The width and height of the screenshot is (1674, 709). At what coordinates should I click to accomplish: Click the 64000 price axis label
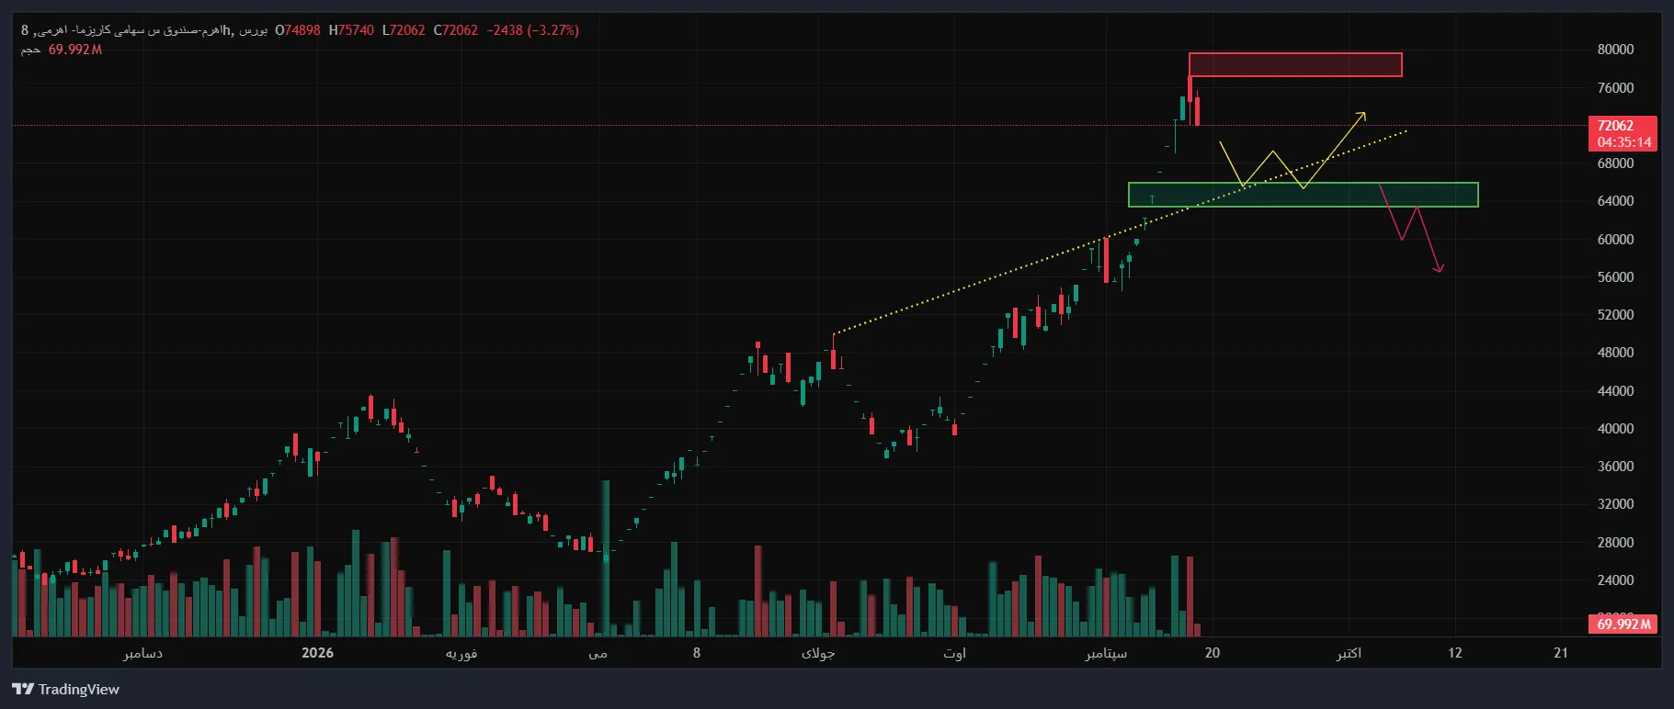(1615, 201)
